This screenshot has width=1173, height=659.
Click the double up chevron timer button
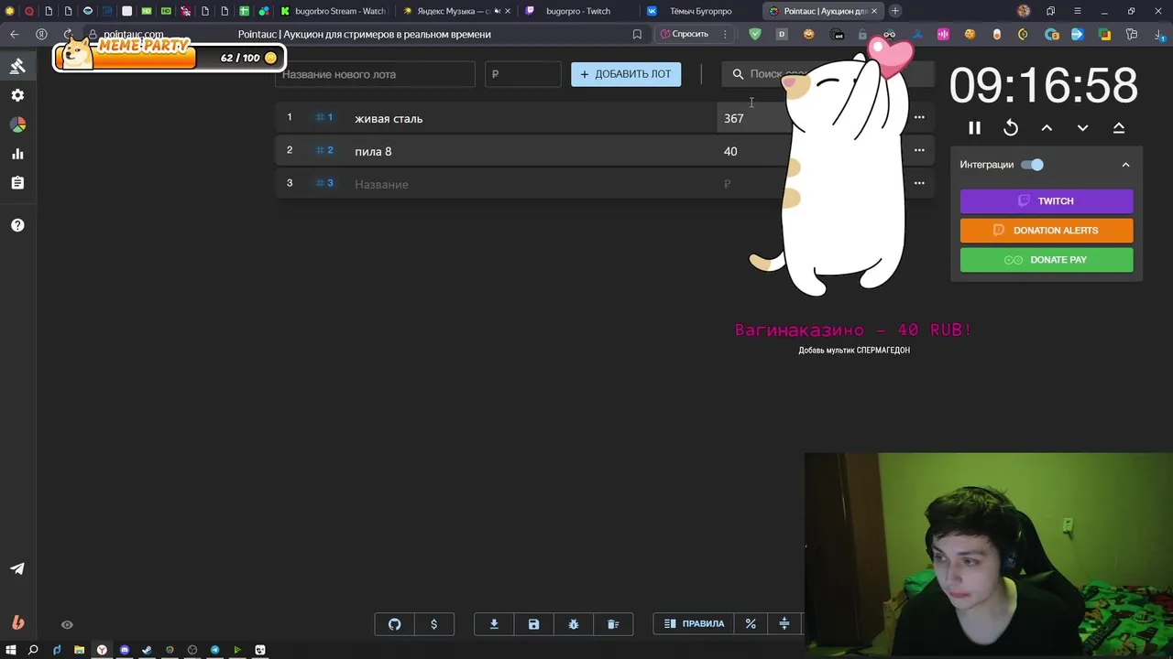(1119, 128)
